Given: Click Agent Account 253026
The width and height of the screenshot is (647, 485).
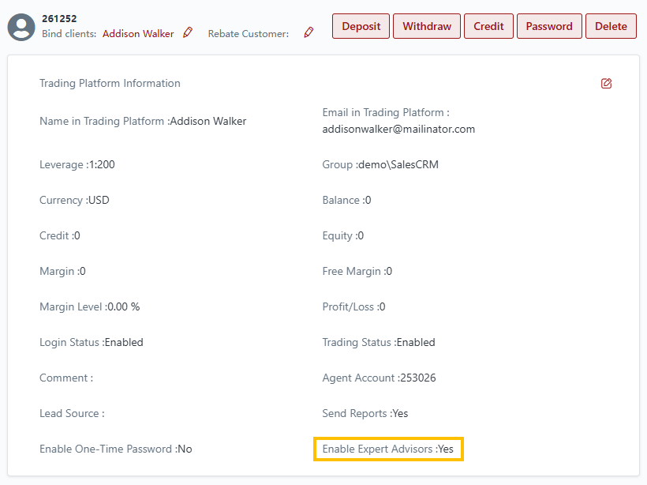Looking at the screenshot, I should point(379,378).
